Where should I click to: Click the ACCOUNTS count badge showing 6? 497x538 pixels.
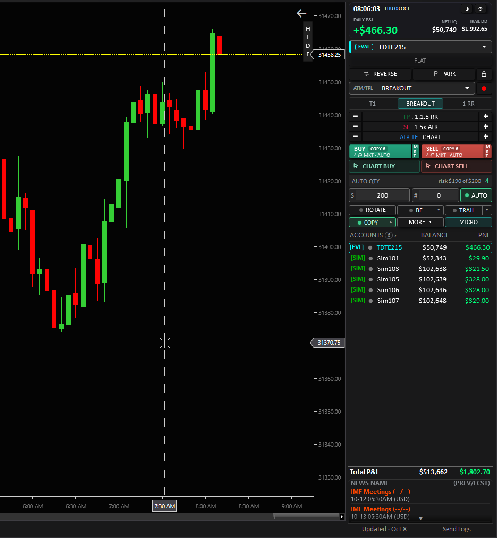(x=389, y=235)
